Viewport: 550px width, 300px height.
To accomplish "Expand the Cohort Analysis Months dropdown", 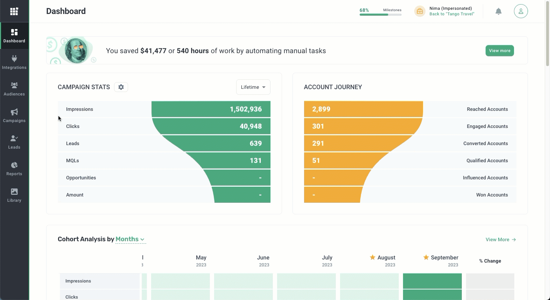I will (x=130, y=239).
